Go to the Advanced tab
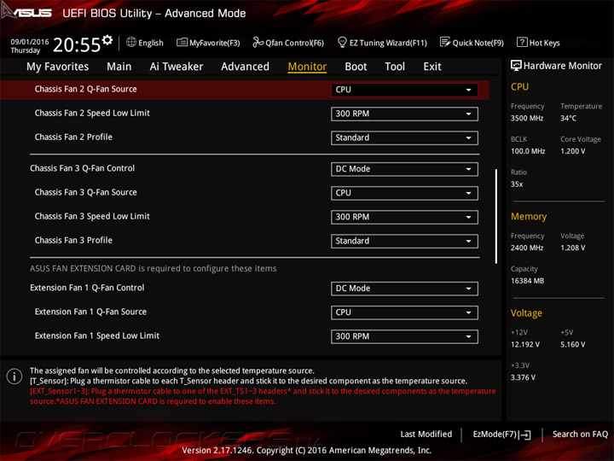 pyautogui.click(x=245, y=67)
